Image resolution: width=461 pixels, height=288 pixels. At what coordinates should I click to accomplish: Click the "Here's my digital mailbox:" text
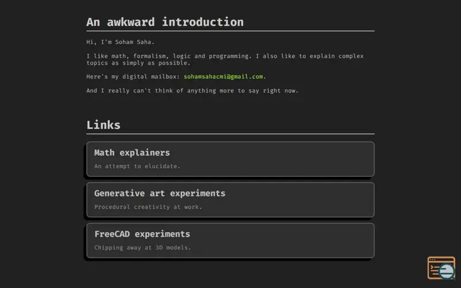pyautogui.click(x=133, y=77)
